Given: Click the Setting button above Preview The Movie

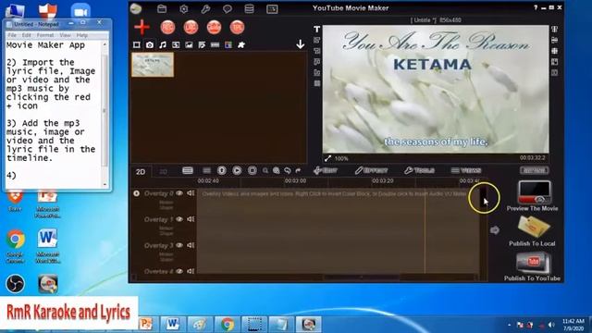Looking at the screenshot, I should tap(535, 170).
